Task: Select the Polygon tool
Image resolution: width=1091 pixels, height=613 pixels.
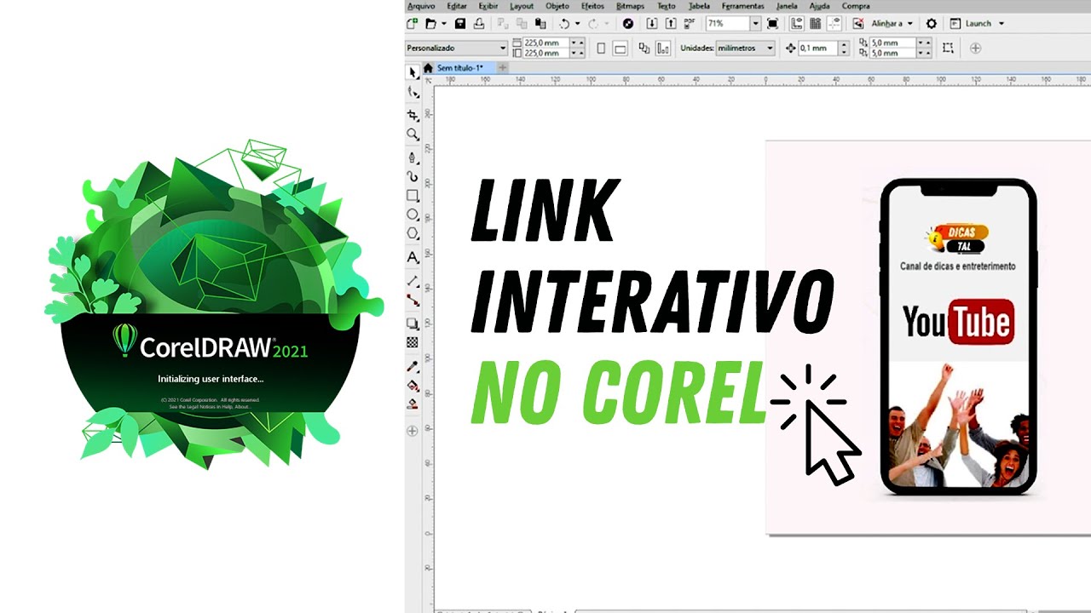Action: pos(413,233)
